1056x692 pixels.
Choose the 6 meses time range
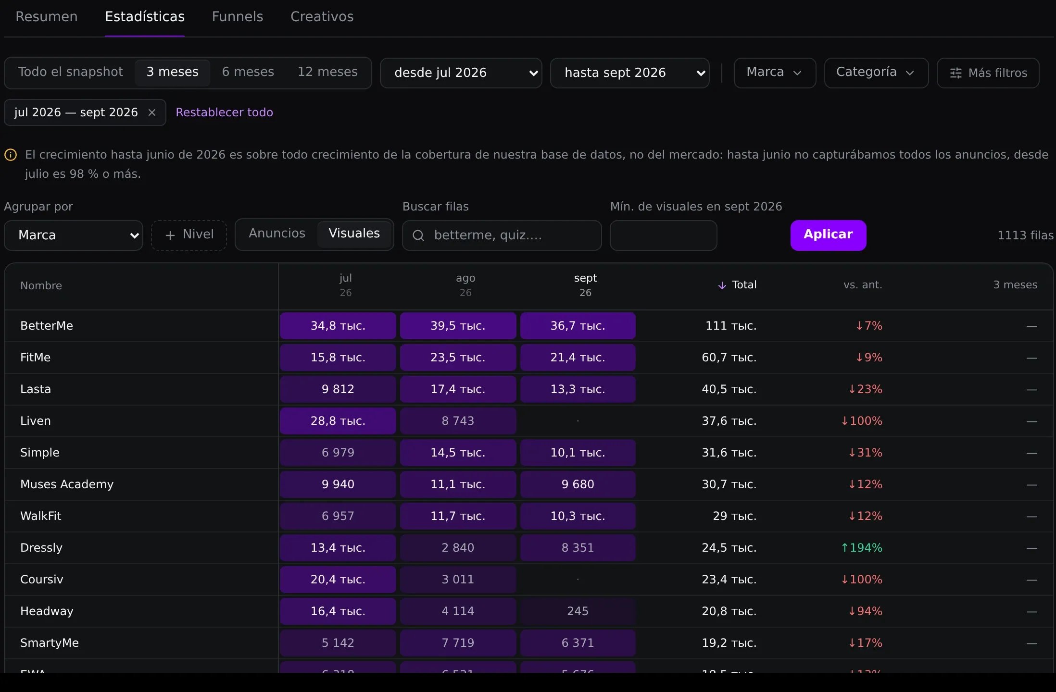[x=248, y=72]
